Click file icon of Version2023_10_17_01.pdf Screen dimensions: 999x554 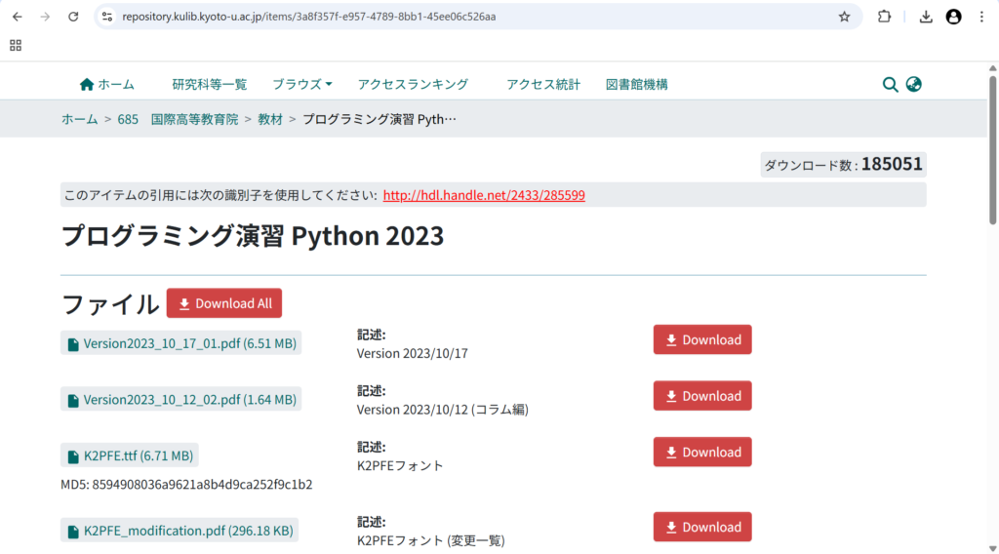pyautogui.click(x=73, y=344)
